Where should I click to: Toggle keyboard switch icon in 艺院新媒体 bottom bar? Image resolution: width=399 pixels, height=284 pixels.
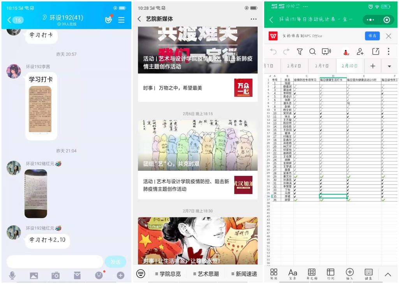141,273
